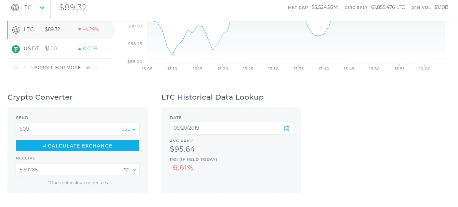Screen dimensions: 458x207
Task: Click the green up arrow beside 0.00%
Action: click(x=80, y=49)
